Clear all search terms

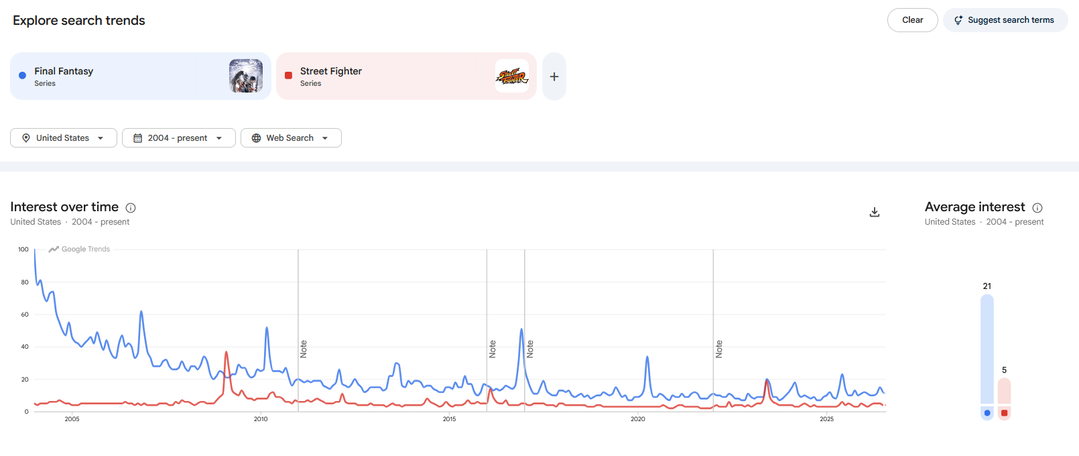coord(912,20)
